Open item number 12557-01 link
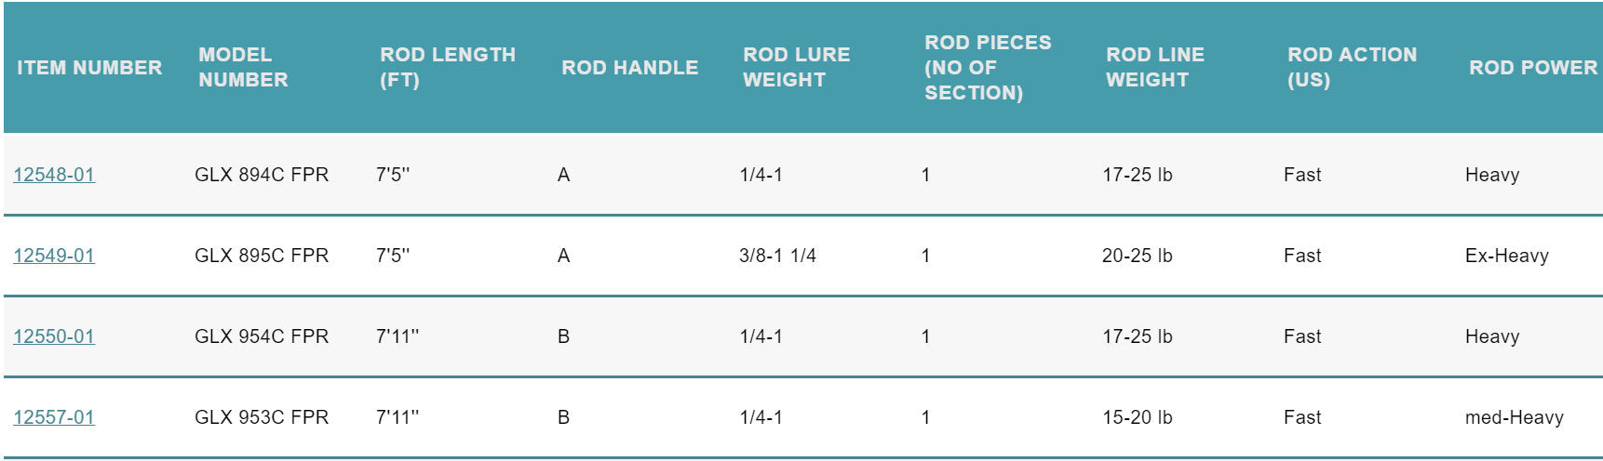 (x=54, y=417)
